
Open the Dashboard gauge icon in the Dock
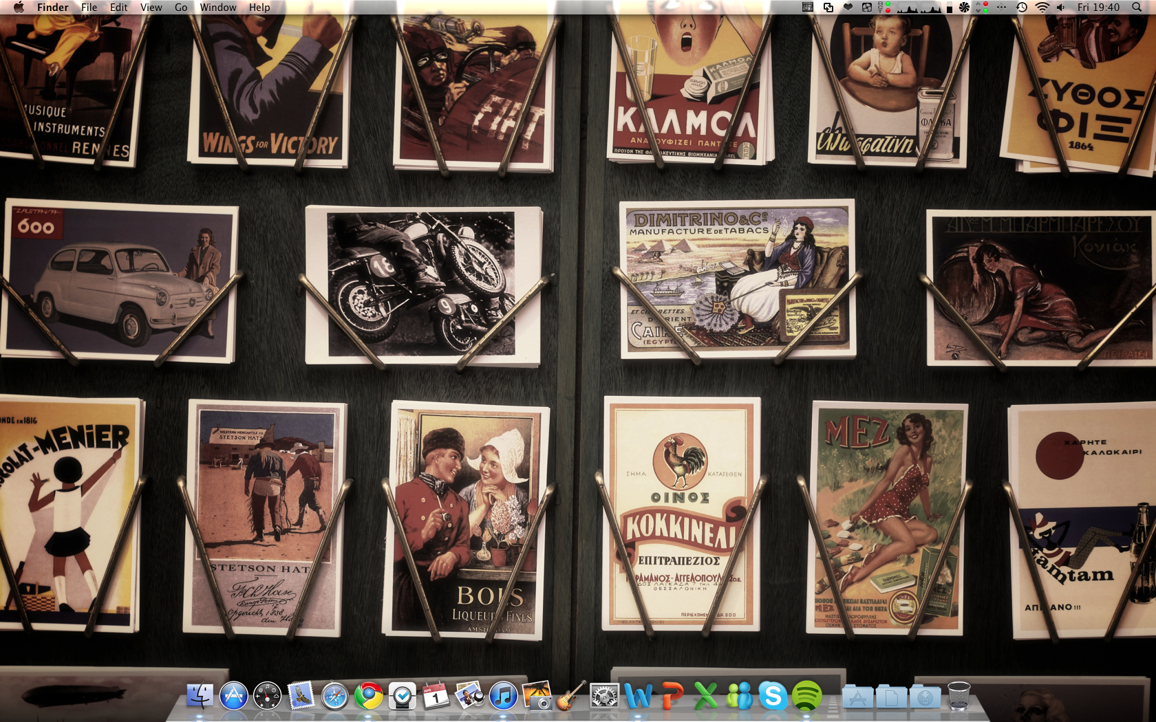pos(267,696)
